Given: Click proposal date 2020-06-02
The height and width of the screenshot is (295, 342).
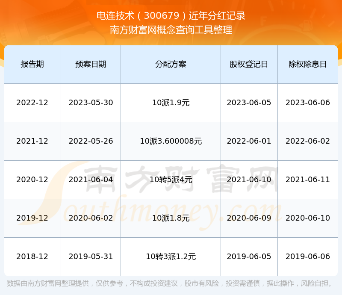Looking at the screenshot, I should [x=91, y=218].
